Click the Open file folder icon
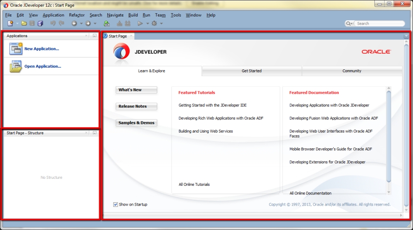The image size is (413, 230). click(24, 24)
